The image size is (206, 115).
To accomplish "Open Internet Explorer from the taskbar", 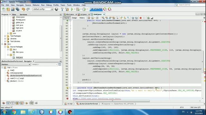I will tap(32, 112).
